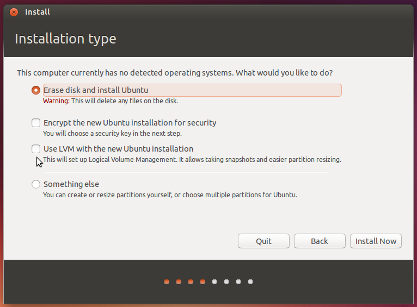Select the Erase disk and install Ubuntu radio button
This screenshot has height=307, width=417.
point(36,90)
